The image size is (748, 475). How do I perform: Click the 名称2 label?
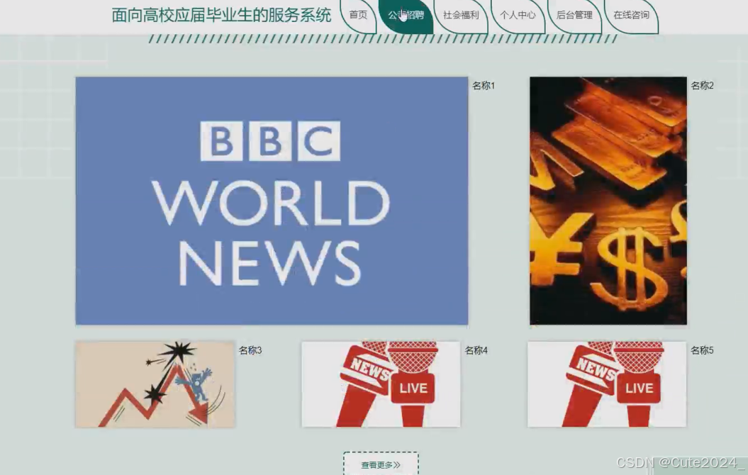click(x=702, y=86)
